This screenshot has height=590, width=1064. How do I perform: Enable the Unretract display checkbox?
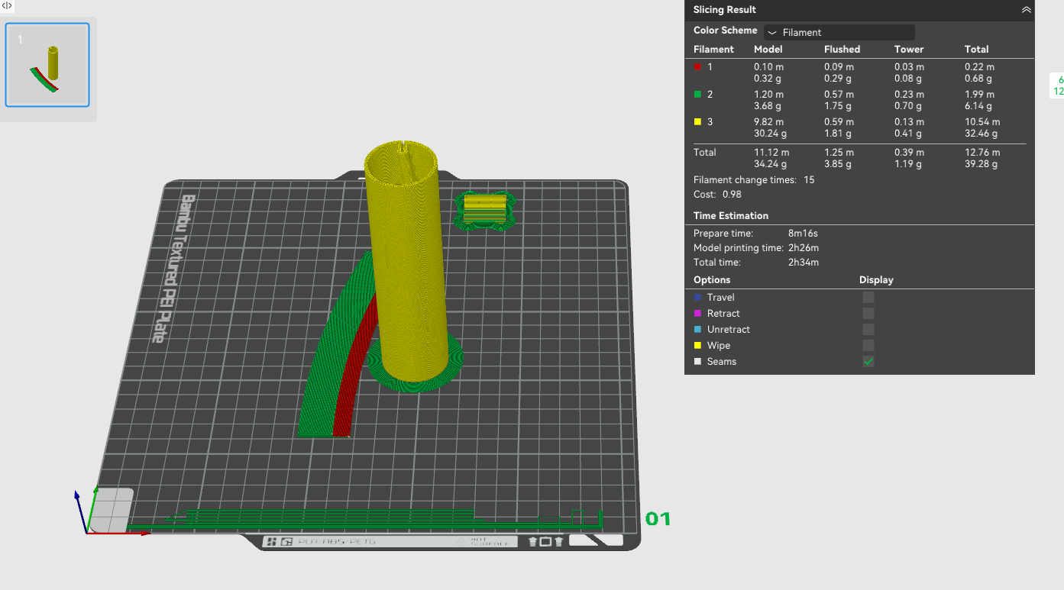(868, 330)
